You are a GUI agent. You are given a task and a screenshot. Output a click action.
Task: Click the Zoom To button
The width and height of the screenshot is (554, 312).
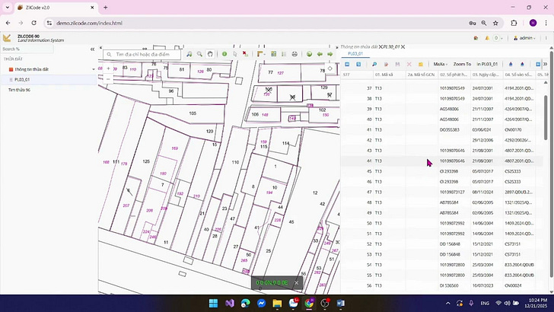click(x=462, y=64)
